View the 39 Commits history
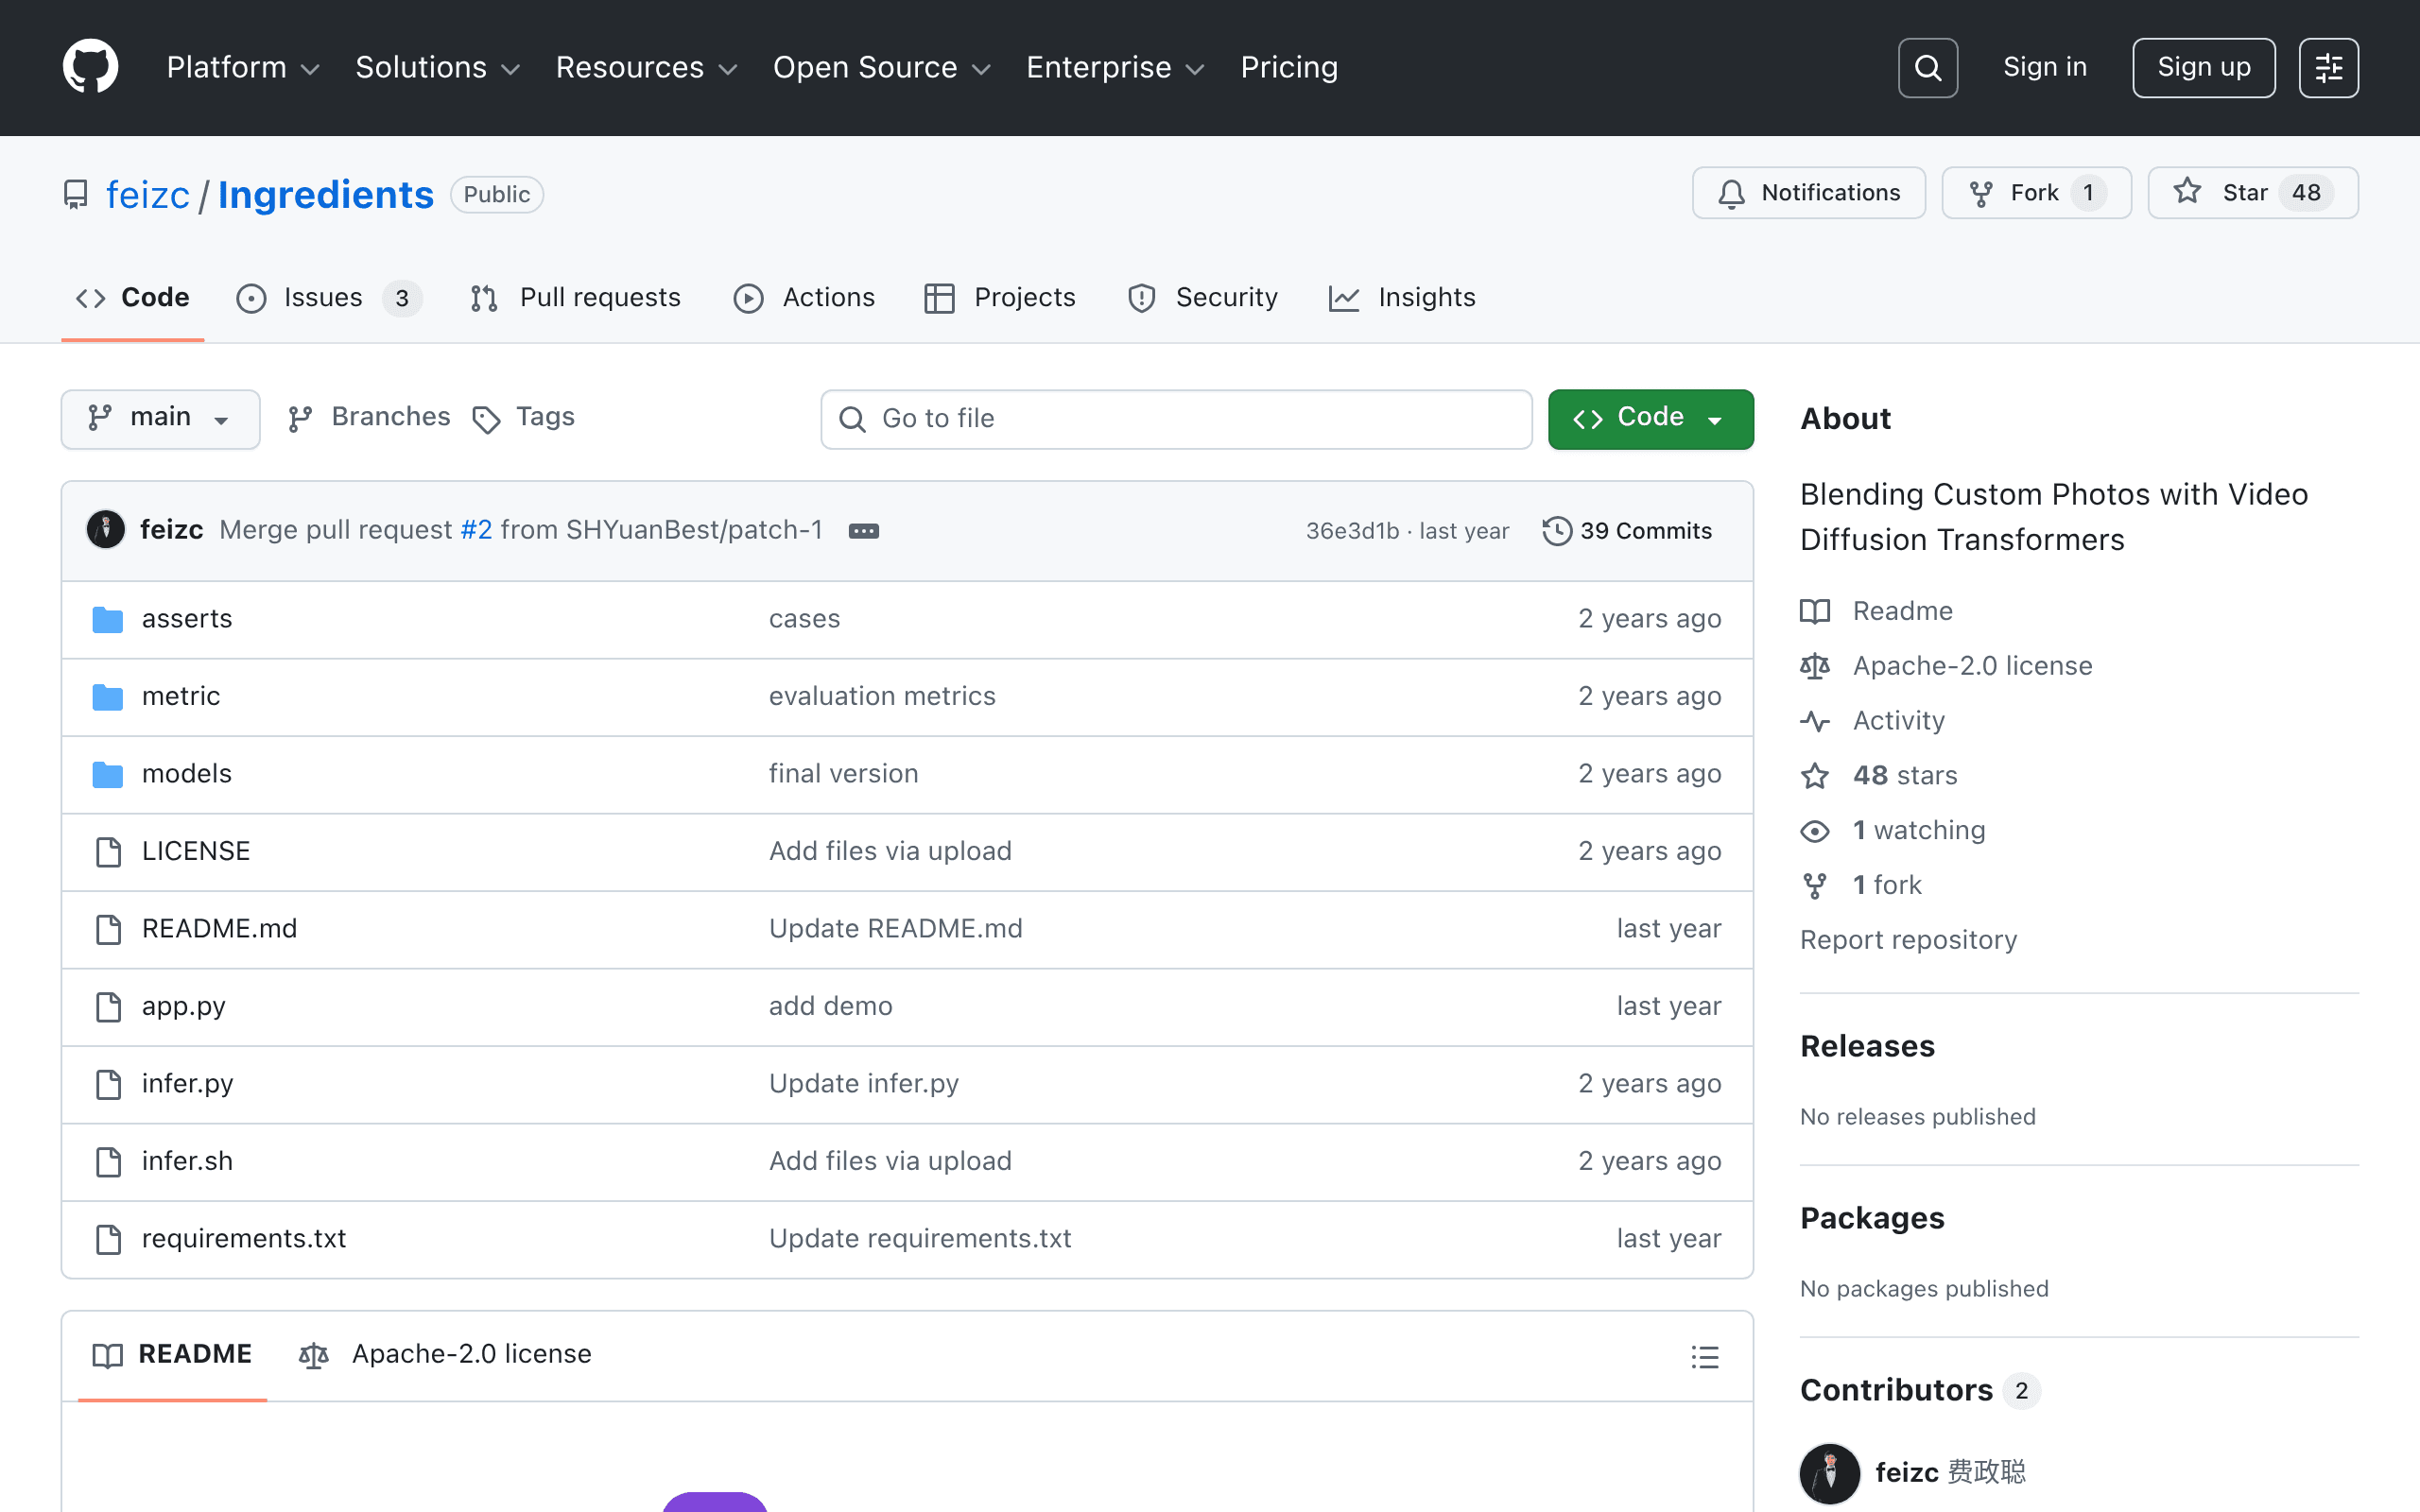Screen dimensions: 2420x1512 [x=1627, y=531]
